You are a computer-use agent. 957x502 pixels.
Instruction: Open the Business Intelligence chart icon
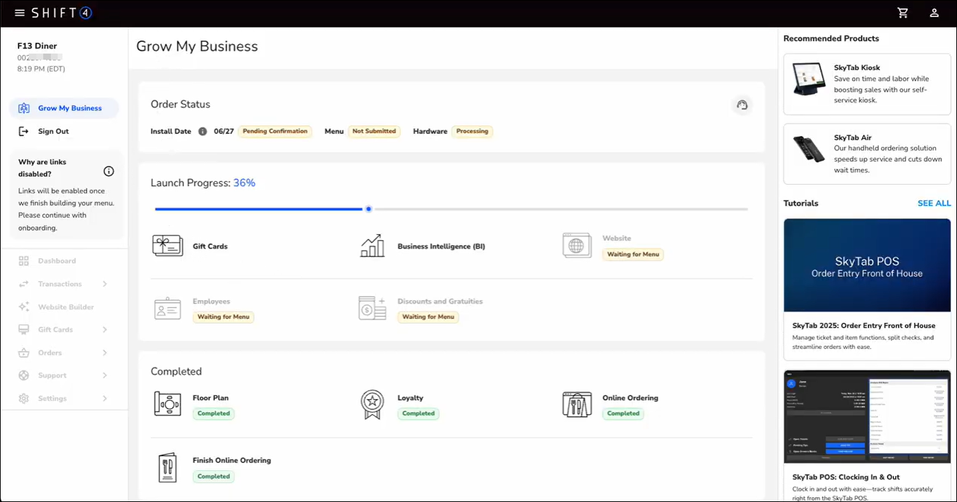372,246
